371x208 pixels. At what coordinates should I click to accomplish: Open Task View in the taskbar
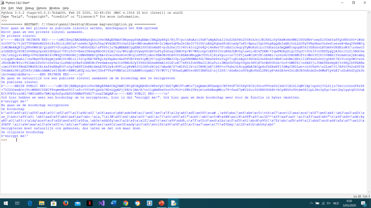[x=17, y=203]
